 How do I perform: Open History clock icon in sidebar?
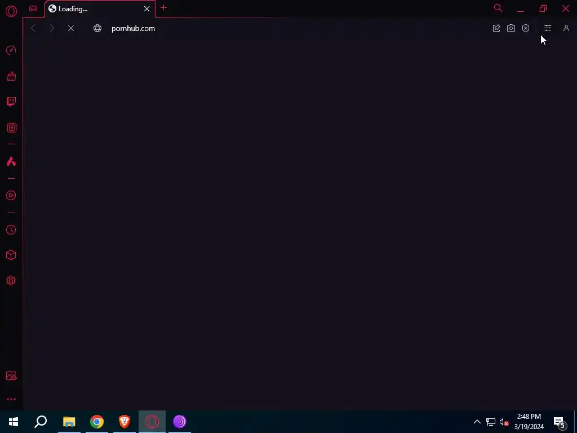11,230
